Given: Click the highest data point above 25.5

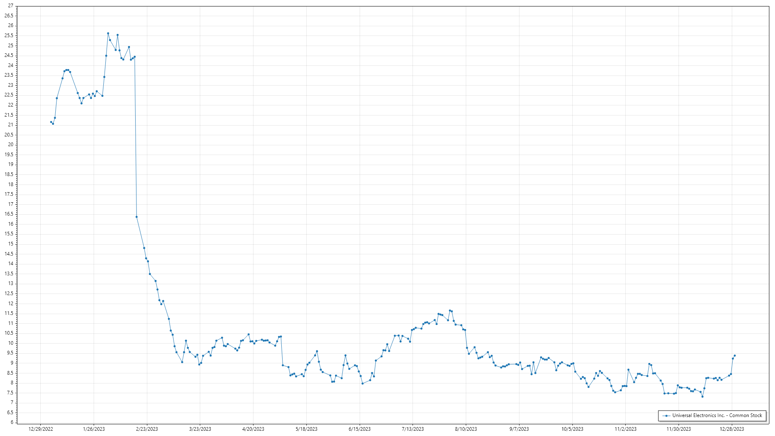Looking at the screenshot, I should pyautogui.click(x=108, y=34).
